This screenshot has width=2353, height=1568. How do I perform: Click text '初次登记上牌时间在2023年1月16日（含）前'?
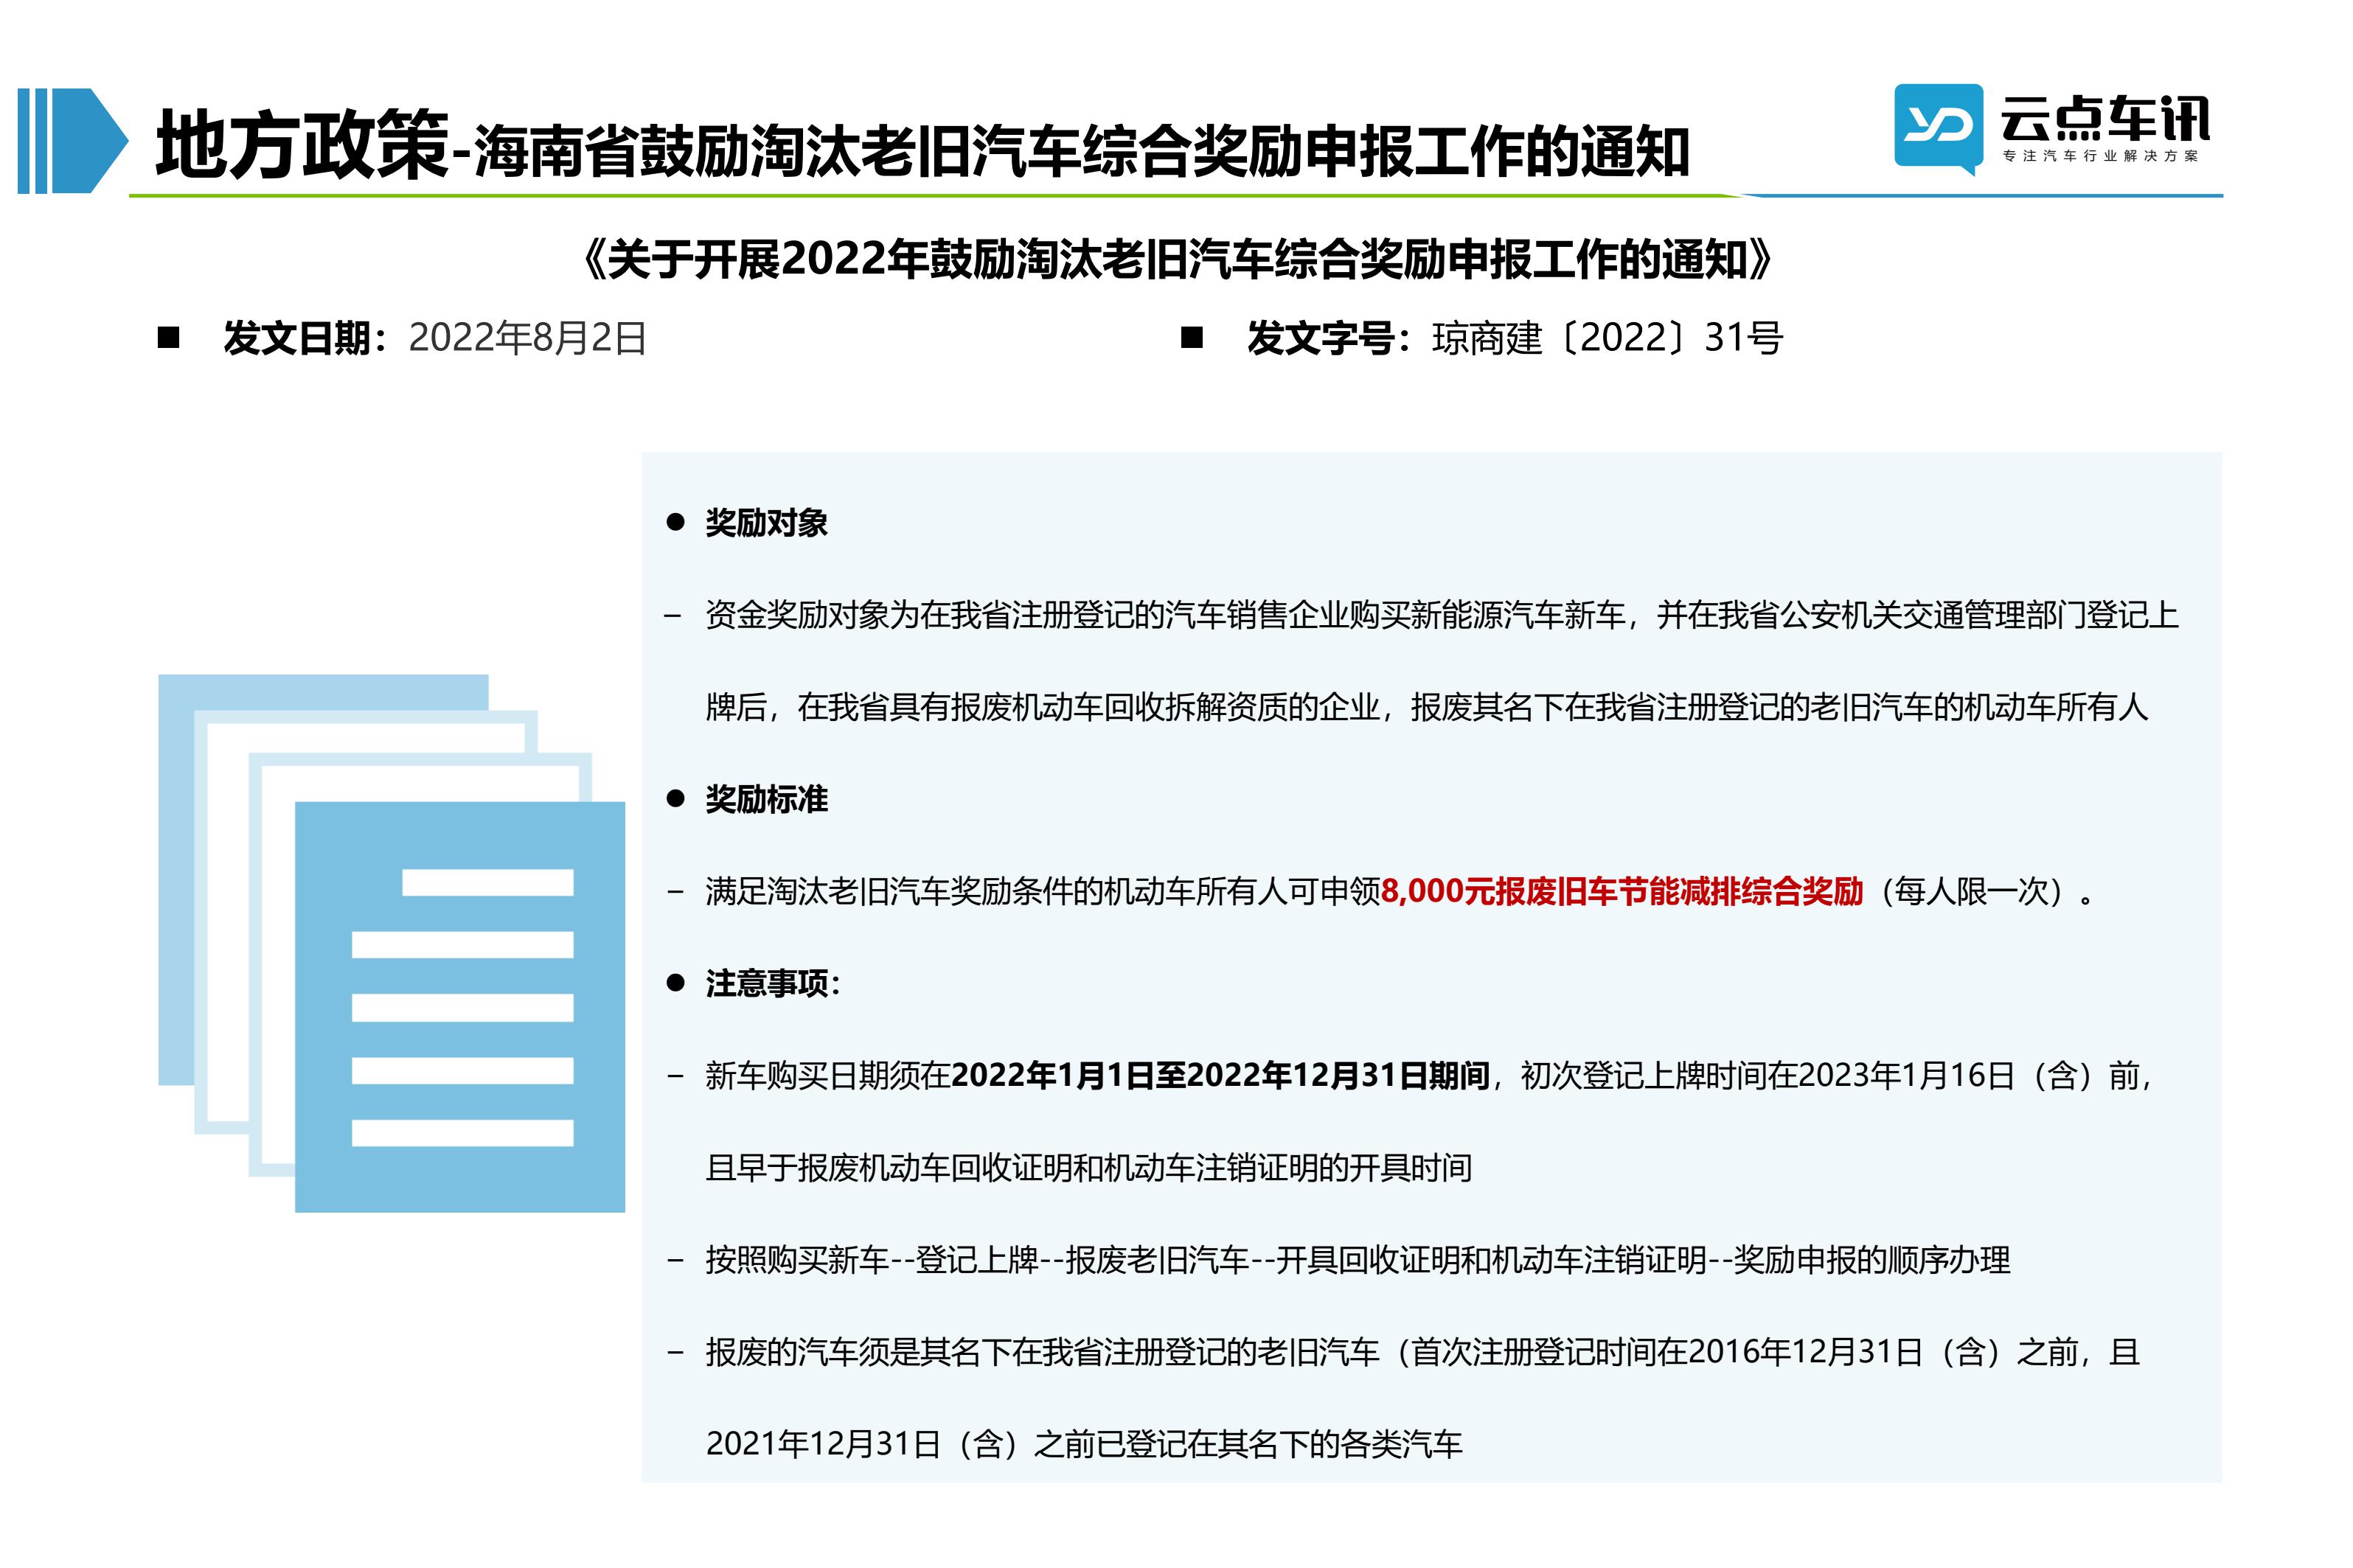point(1830,1075)
